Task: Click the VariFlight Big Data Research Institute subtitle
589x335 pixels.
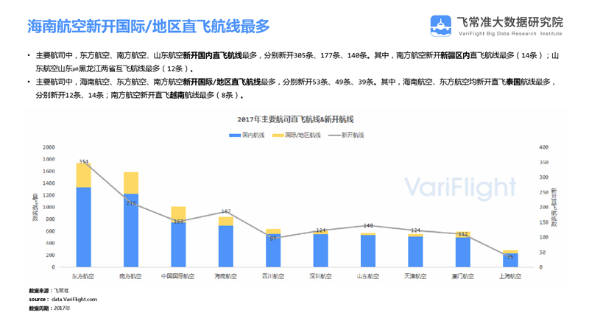Action: 510,33
